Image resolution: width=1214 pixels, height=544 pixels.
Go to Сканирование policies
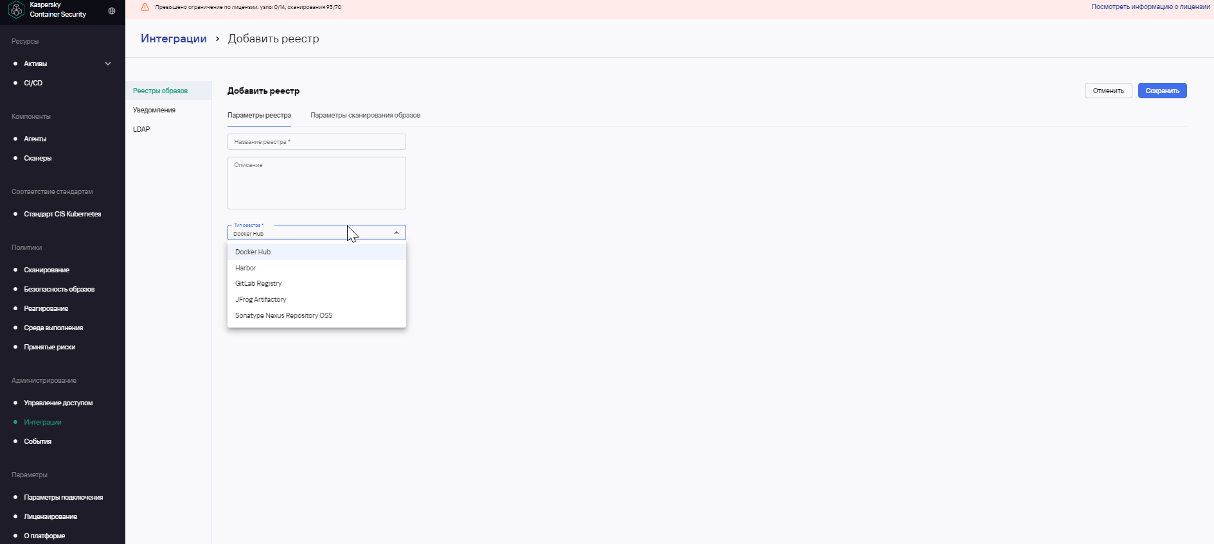point(47,270)
